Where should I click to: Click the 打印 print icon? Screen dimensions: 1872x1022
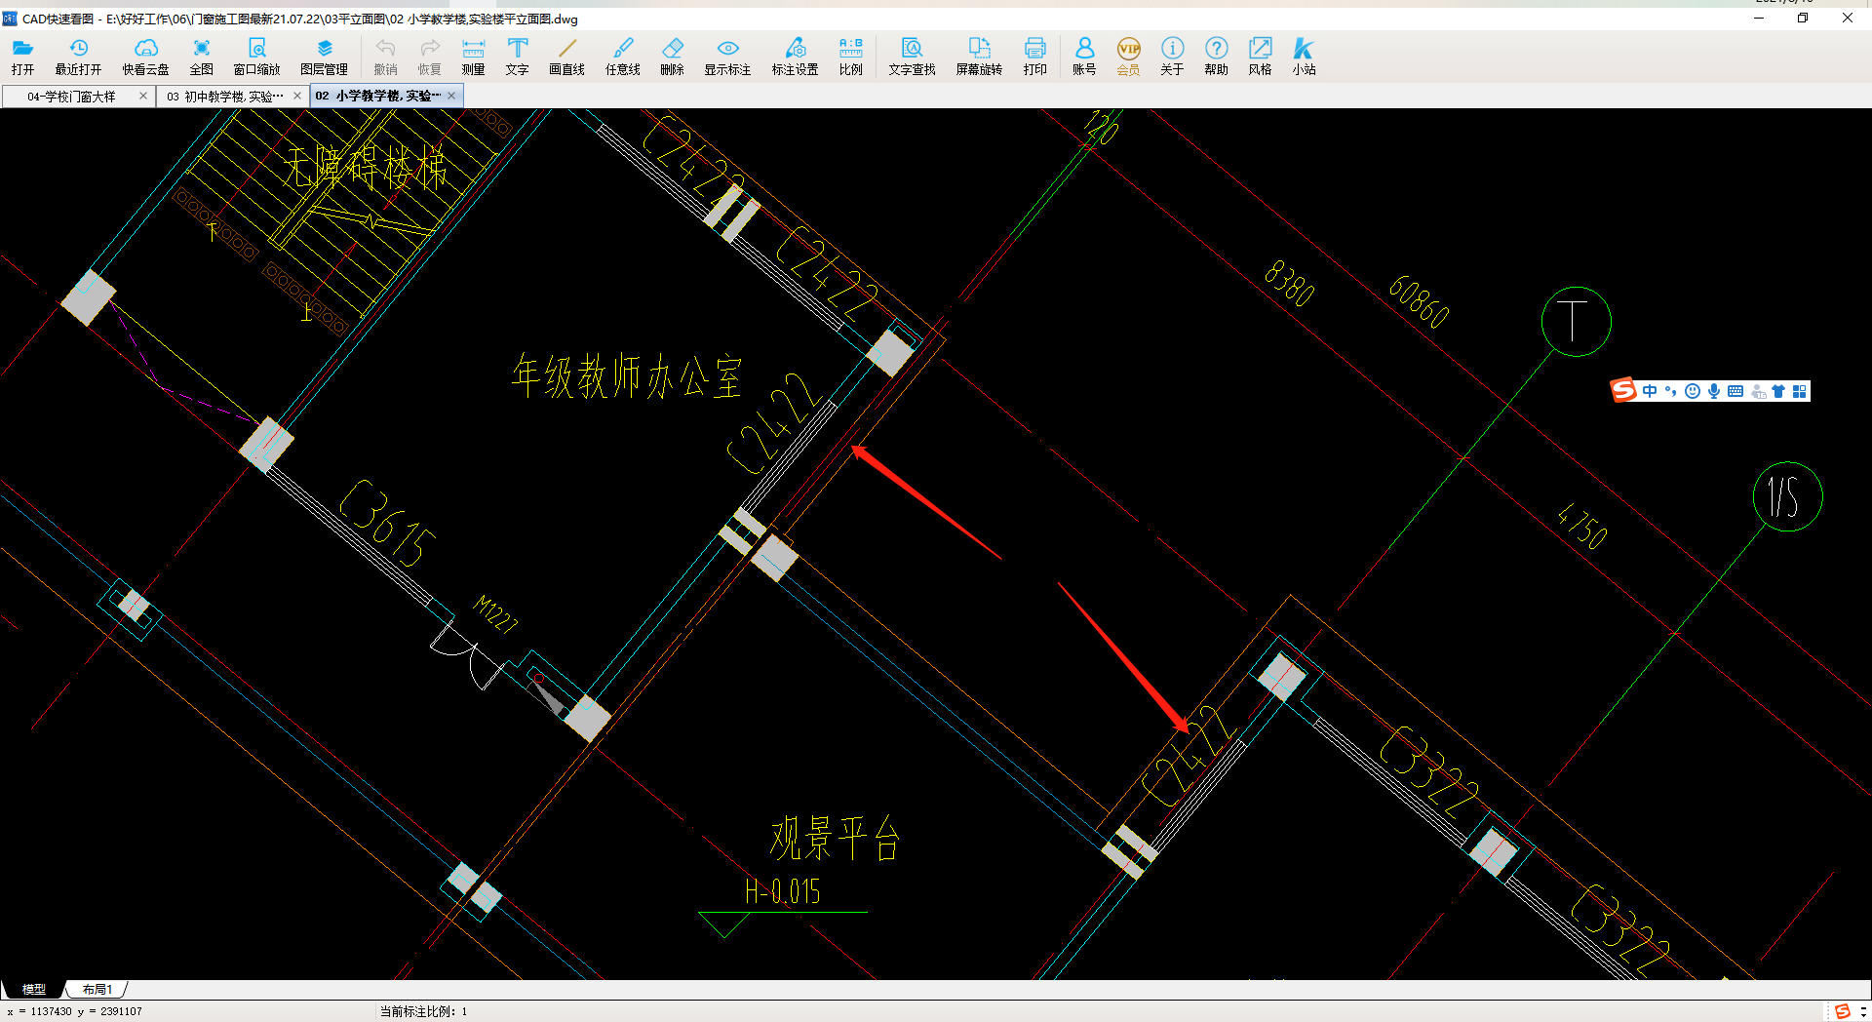pos(1034,57)
